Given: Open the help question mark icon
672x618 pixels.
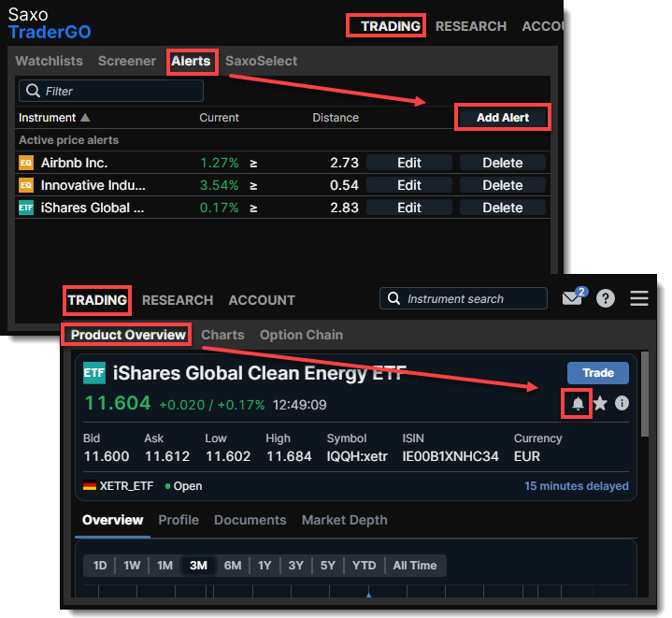Looking at the screenshot, I should [x=605, y=298].
